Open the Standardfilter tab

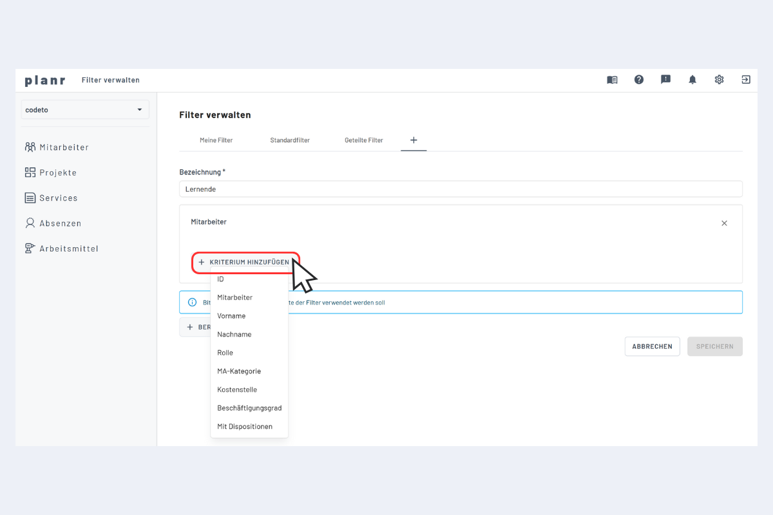point(289,140)
